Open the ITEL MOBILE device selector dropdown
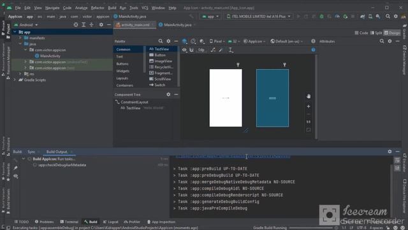 point(258,17)
